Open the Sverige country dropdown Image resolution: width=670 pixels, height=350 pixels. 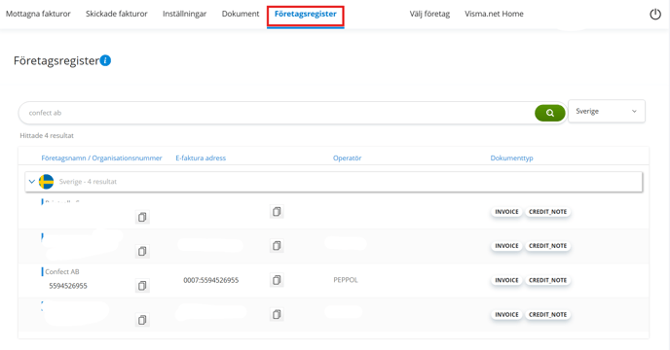coord(607,112)
